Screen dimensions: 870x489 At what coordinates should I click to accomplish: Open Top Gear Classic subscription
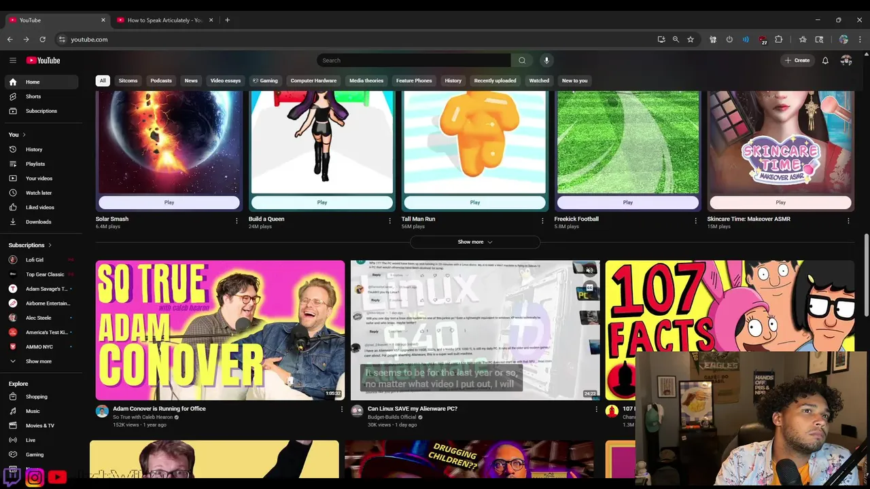point(41,274)
